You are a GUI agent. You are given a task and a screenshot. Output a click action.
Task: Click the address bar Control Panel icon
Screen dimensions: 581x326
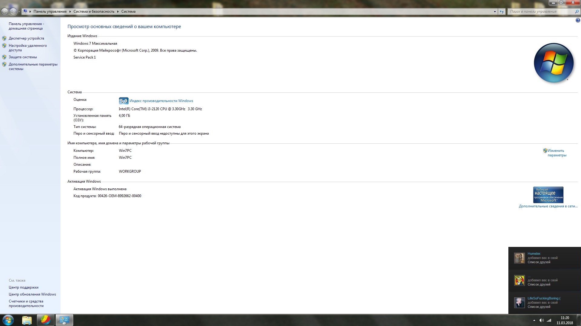pyautogui.click(x=25, y=11)
